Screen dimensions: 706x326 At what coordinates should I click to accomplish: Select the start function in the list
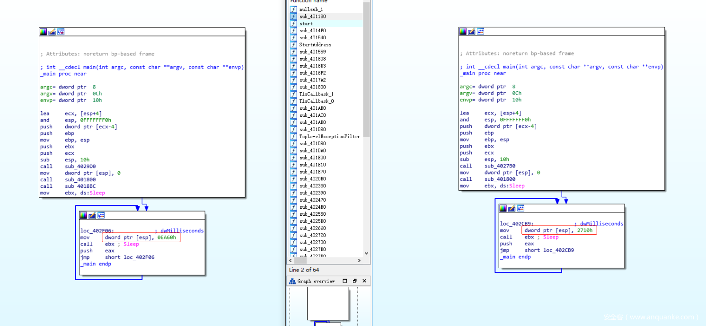pyautogui.click(x=306, y=24)
